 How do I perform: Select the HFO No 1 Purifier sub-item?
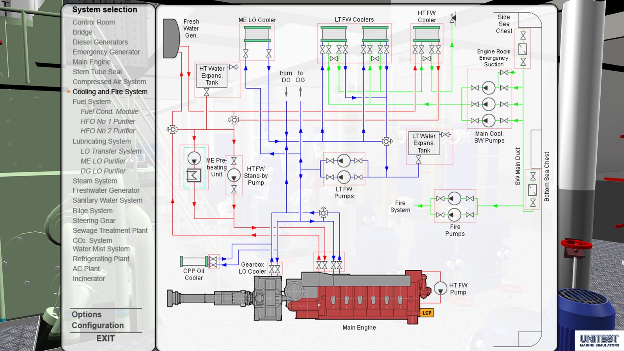107,121
